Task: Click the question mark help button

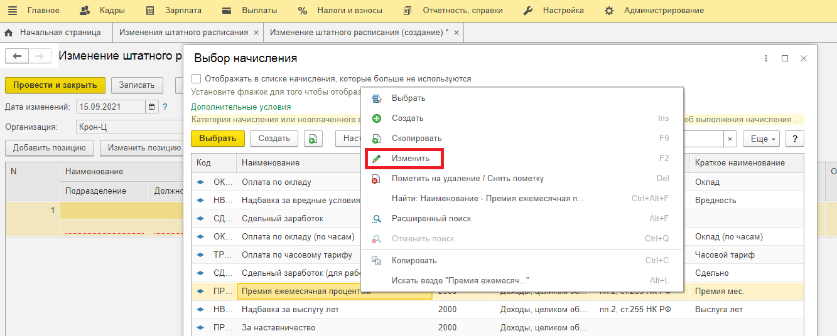Action: click(x=794, y=139)
